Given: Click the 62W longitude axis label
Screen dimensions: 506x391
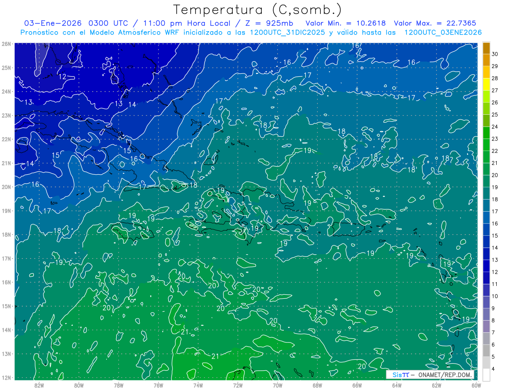Looking at the screenshot, I should [x=437, y=385].
